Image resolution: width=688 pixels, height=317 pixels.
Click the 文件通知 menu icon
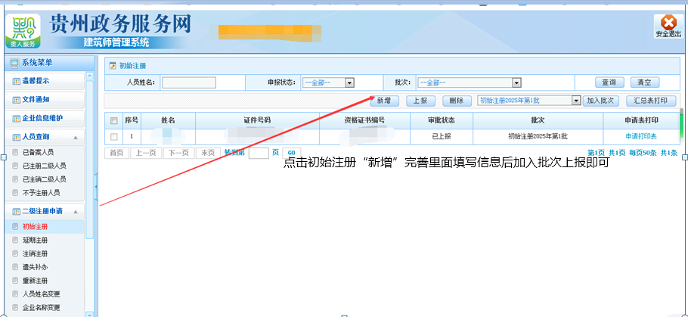tap(17, 100)
